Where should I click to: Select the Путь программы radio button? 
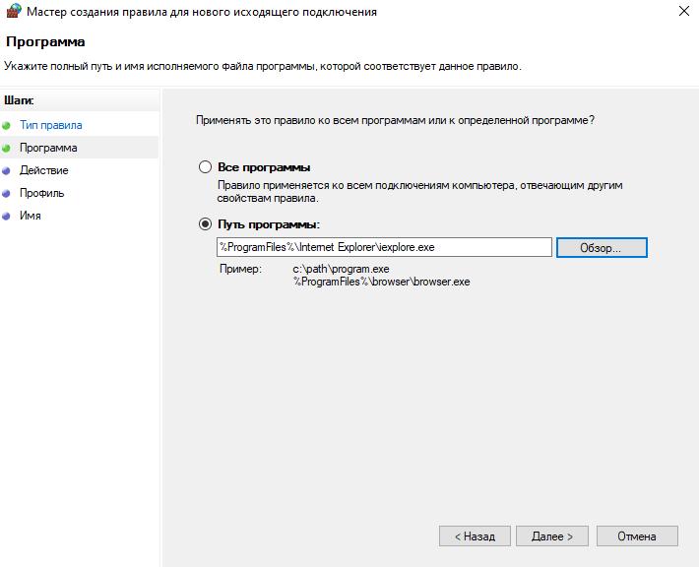point(206,224)
